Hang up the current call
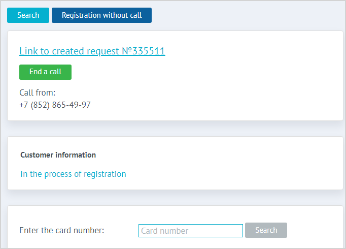346x249 pixels. tap(45, 72)
